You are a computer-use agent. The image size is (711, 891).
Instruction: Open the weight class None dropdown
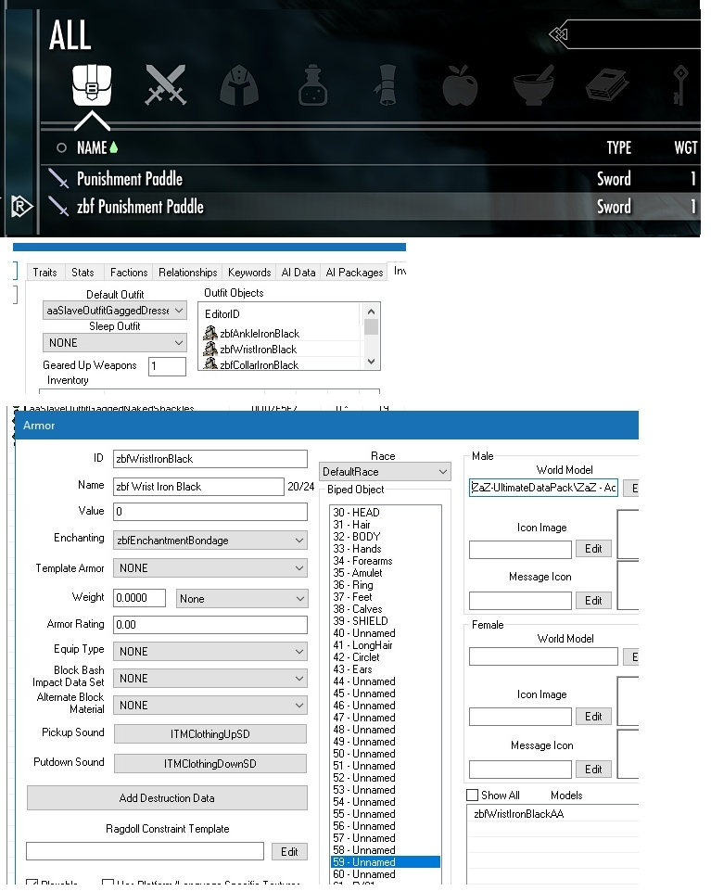(242, 598)
